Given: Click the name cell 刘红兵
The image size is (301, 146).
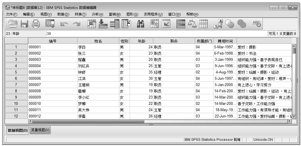Looking at the screenshot, I should tap(98, 66).
